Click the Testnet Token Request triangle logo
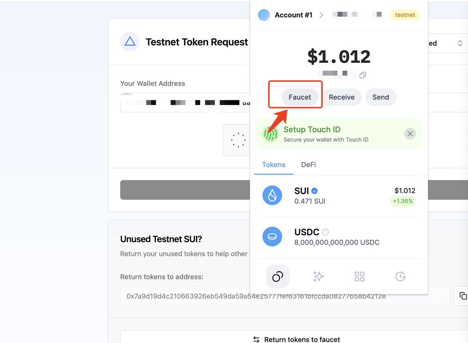Image resolution: width=468 pixels, height=343 pixels. [x=130, y=42]
